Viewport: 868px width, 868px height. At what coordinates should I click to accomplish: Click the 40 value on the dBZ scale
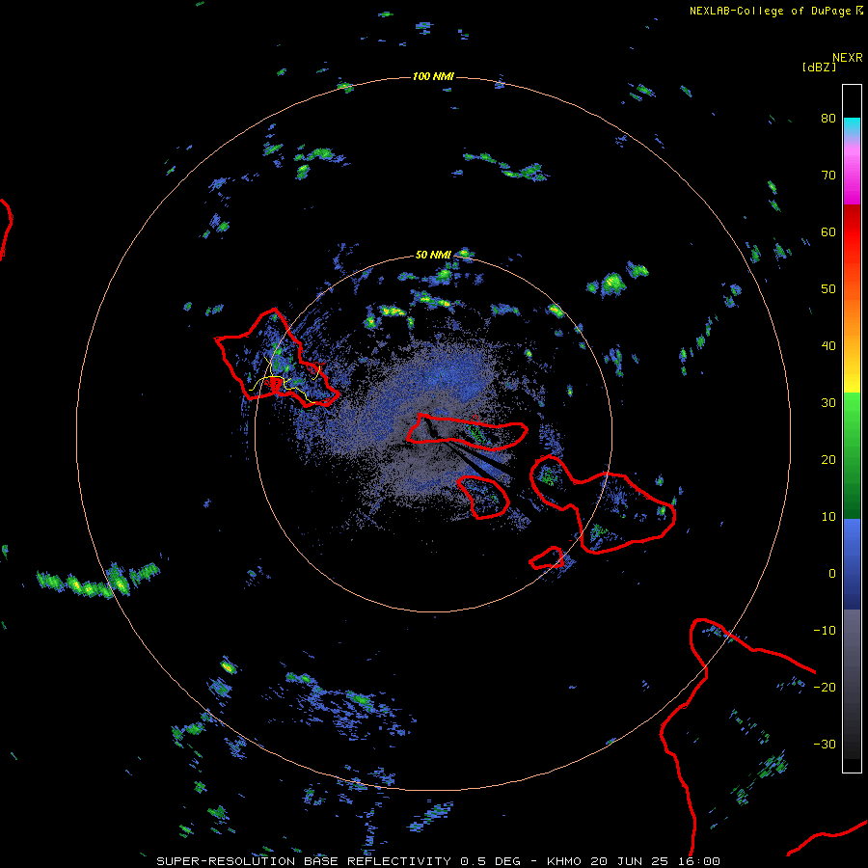pyautogui.click(x=828, y=346)
